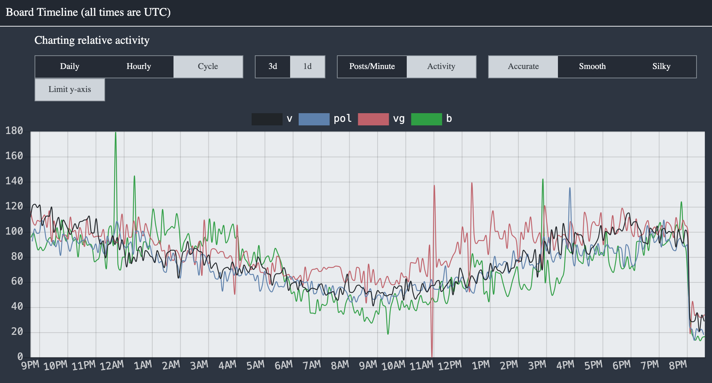Apply Silky line rendering
Image resolution: width=712 pixels, height=383 pixels.
(x=661, y=66)
